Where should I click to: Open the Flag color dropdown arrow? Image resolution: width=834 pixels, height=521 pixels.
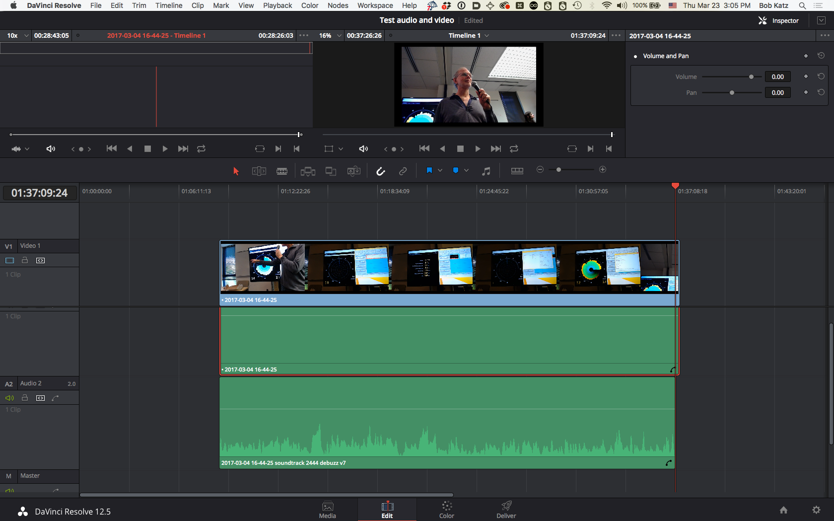(440, 170)
